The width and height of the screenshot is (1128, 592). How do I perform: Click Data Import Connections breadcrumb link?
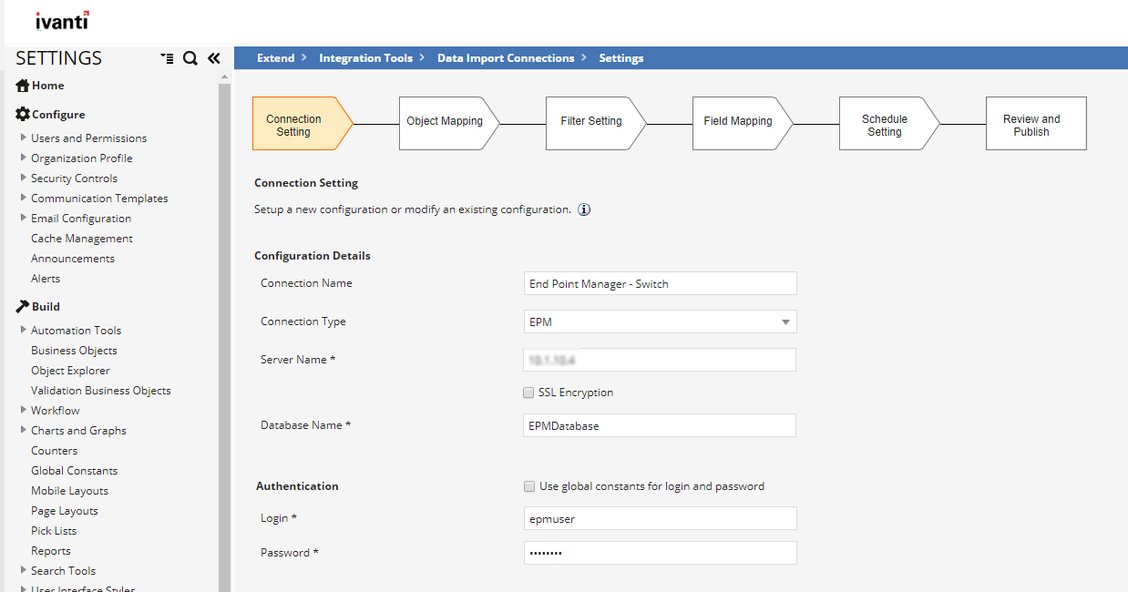point(506,58)
